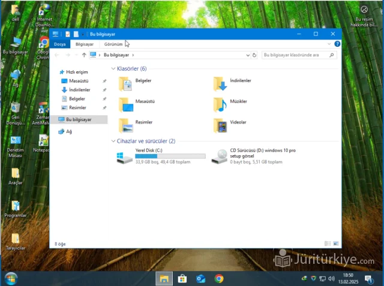Select the Geri Dönüşüm desktop icon
This screenshot has width=384, height=286.
tap(15, 113)
